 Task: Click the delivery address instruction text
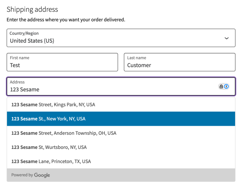pos(66,20)
